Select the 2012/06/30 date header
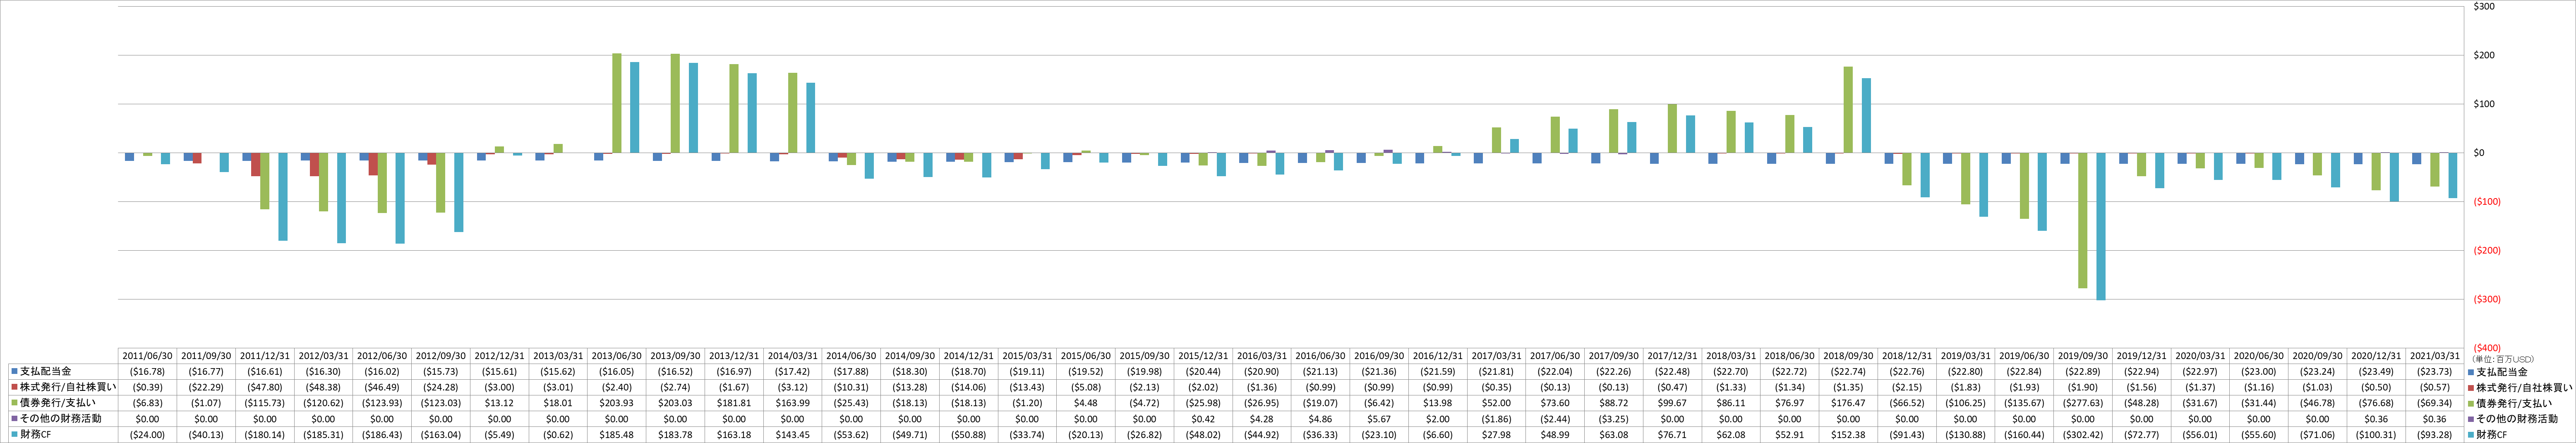The height and width of the screenshot is (443, 2576). 382,356
